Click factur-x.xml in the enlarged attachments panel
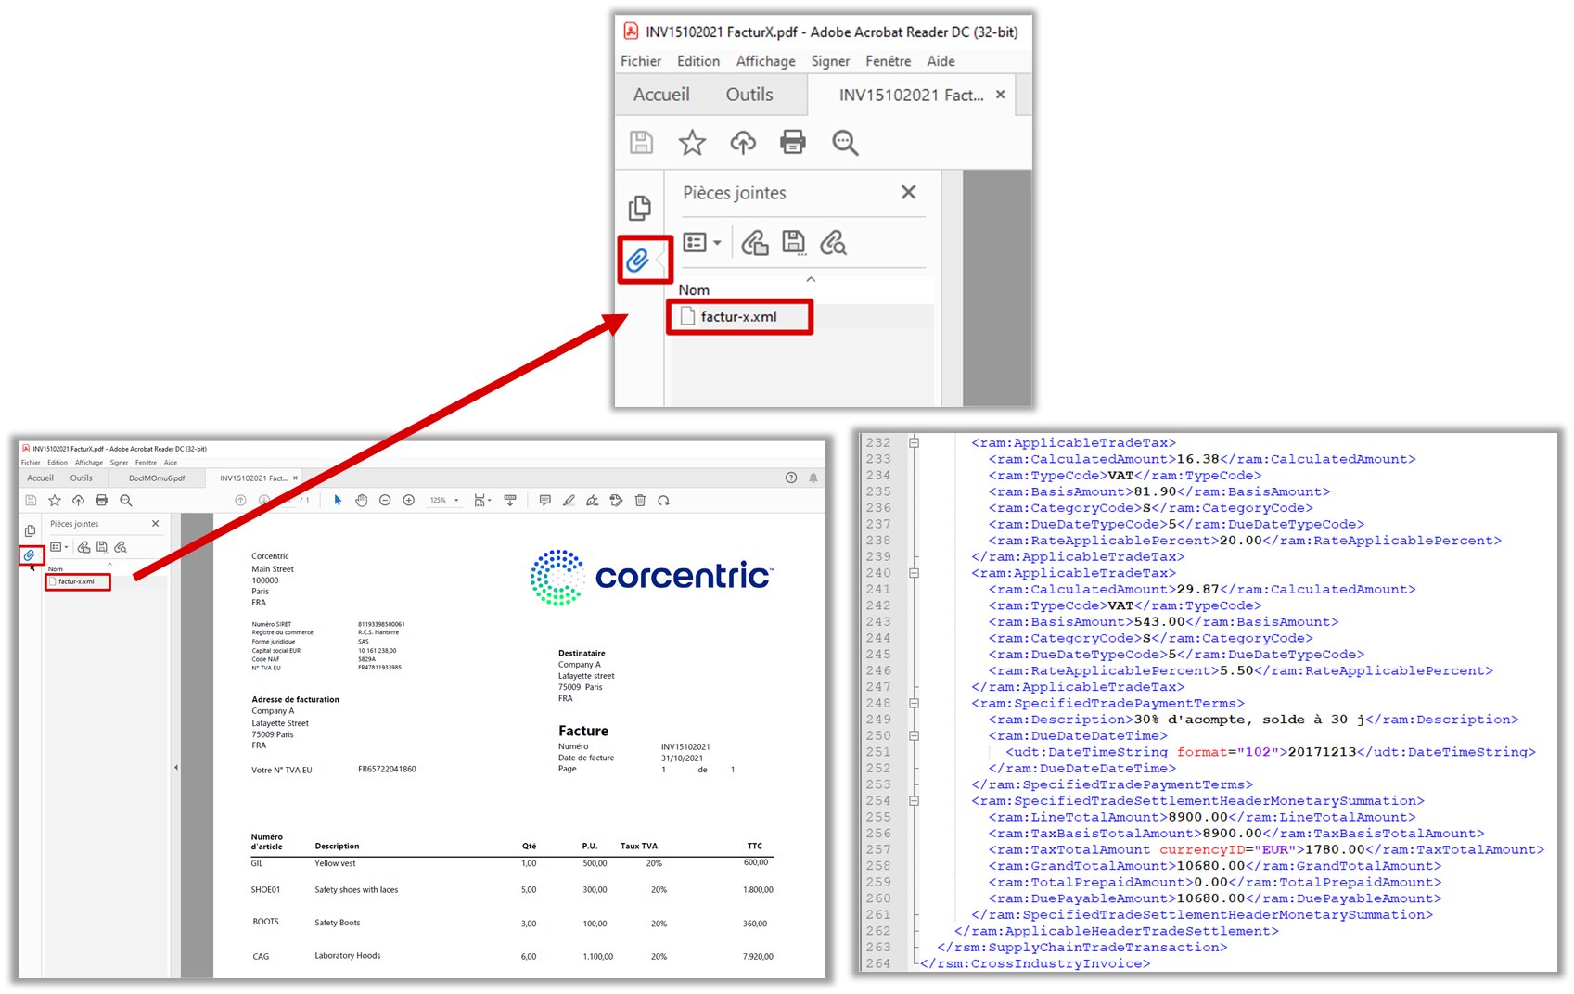1574x994 pixels. (738, 317)
